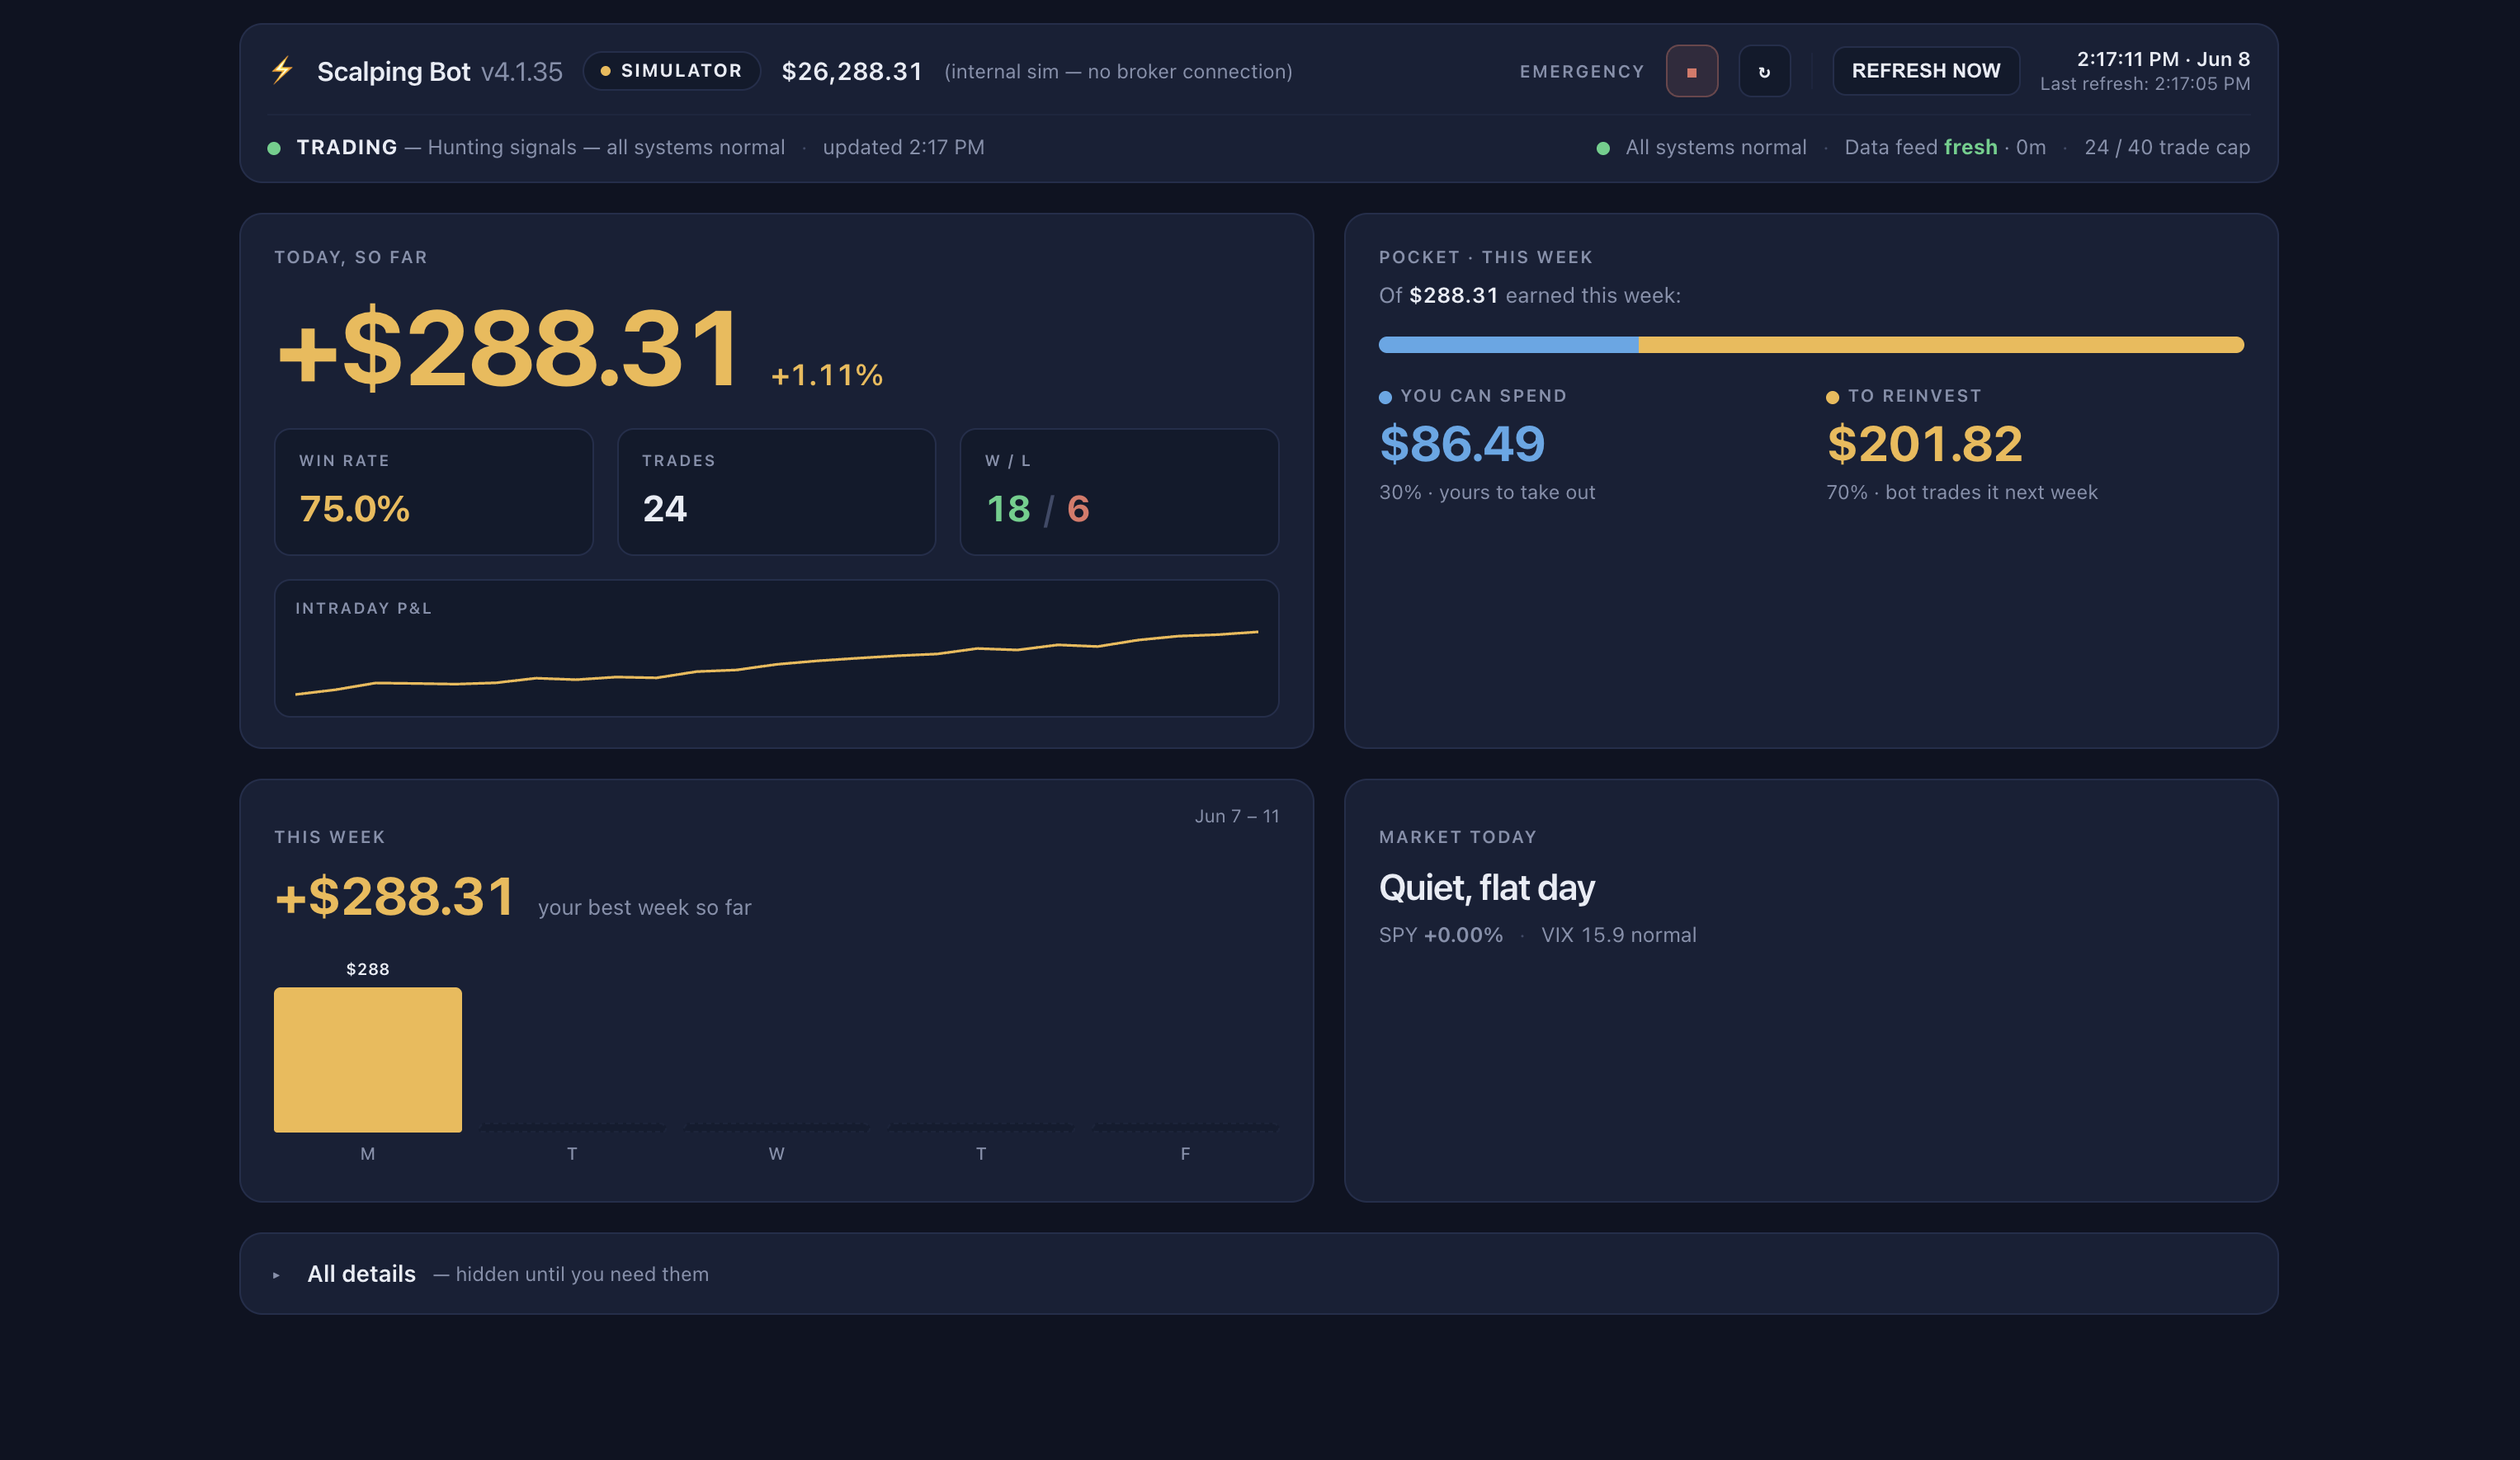Click the Quiet, flat day heading
The height and width of the screenshot is (1460, 2520).
(1486, 888)
